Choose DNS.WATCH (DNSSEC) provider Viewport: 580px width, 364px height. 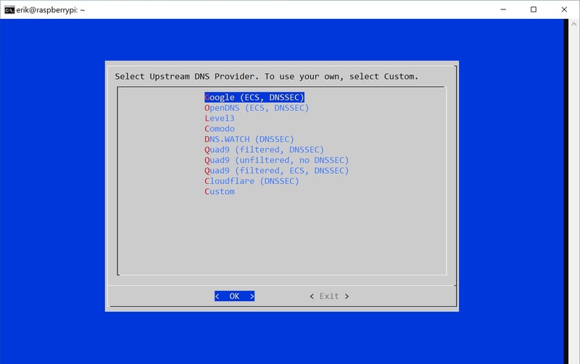click(249, 139)
